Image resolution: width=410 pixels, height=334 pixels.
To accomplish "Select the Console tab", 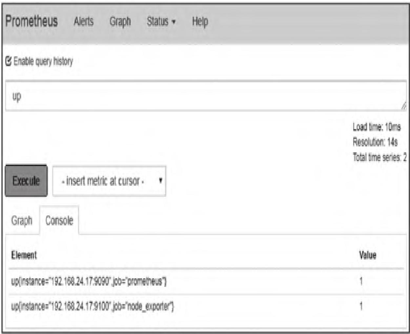I will [59, 220].
